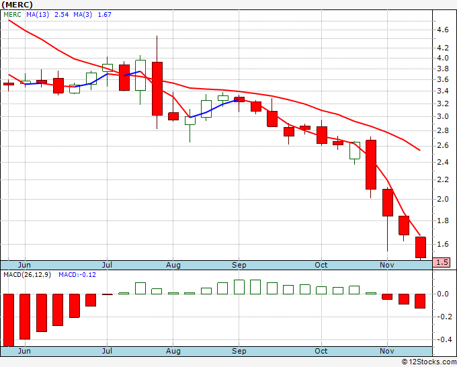Screen dimensions: 457x367
Task: Click the 2.8 price axis label
Action: [x=442, y=130]
